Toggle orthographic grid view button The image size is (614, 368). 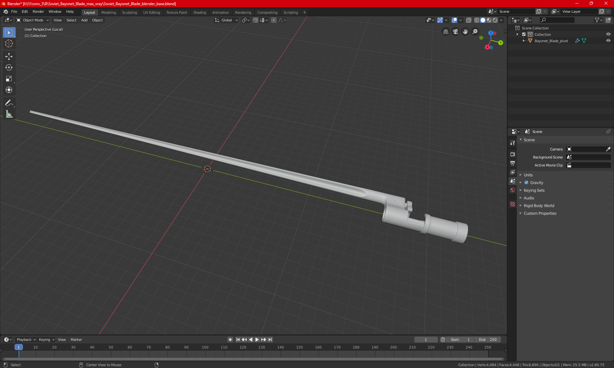(445, 32)
